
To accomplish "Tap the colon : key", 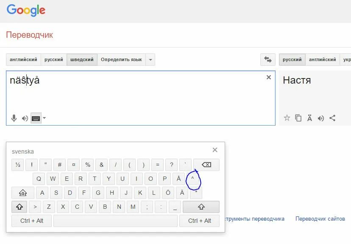I will [x=161, y=207].
